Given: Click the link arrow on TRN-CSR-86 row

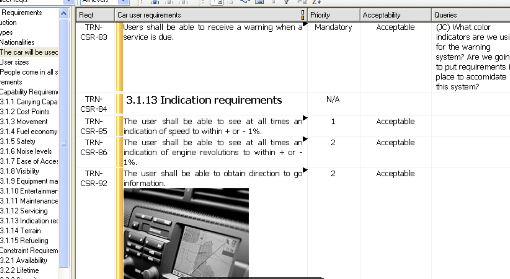Looking at the screenshot, I should 305,139.
